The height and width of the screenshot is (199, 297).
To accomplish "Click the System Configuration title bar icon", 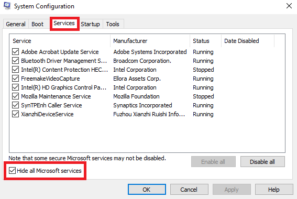I will (7, 6).
